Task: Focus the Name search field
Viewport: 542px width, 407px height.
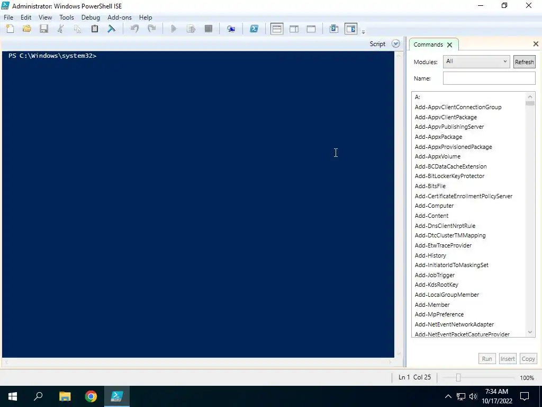Action: pos(489,78)
